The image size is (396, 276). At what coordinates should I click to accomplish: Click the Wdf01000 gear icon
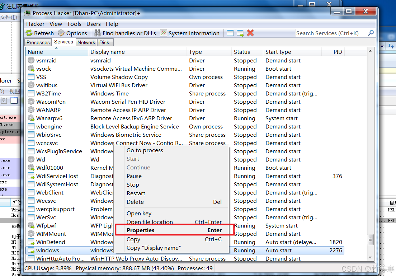(x=31, y=168)
